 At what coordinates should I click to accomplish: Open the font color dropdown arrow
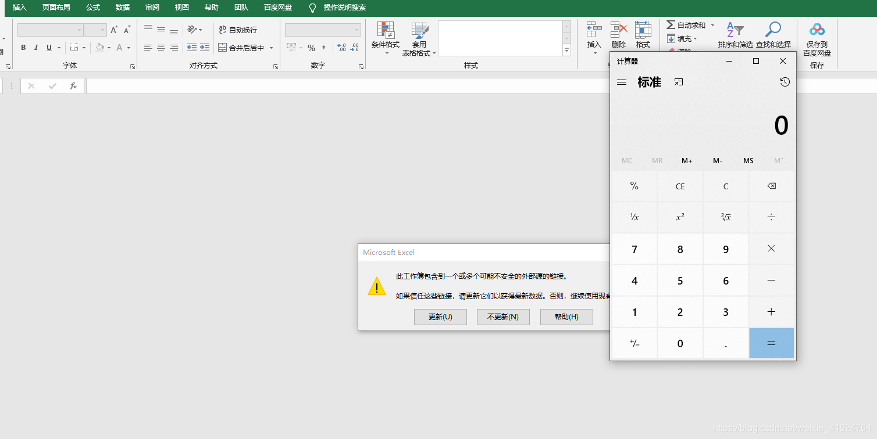129,48
